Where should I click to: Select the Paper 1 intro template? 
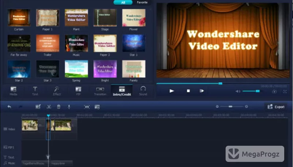click(48, 18)
